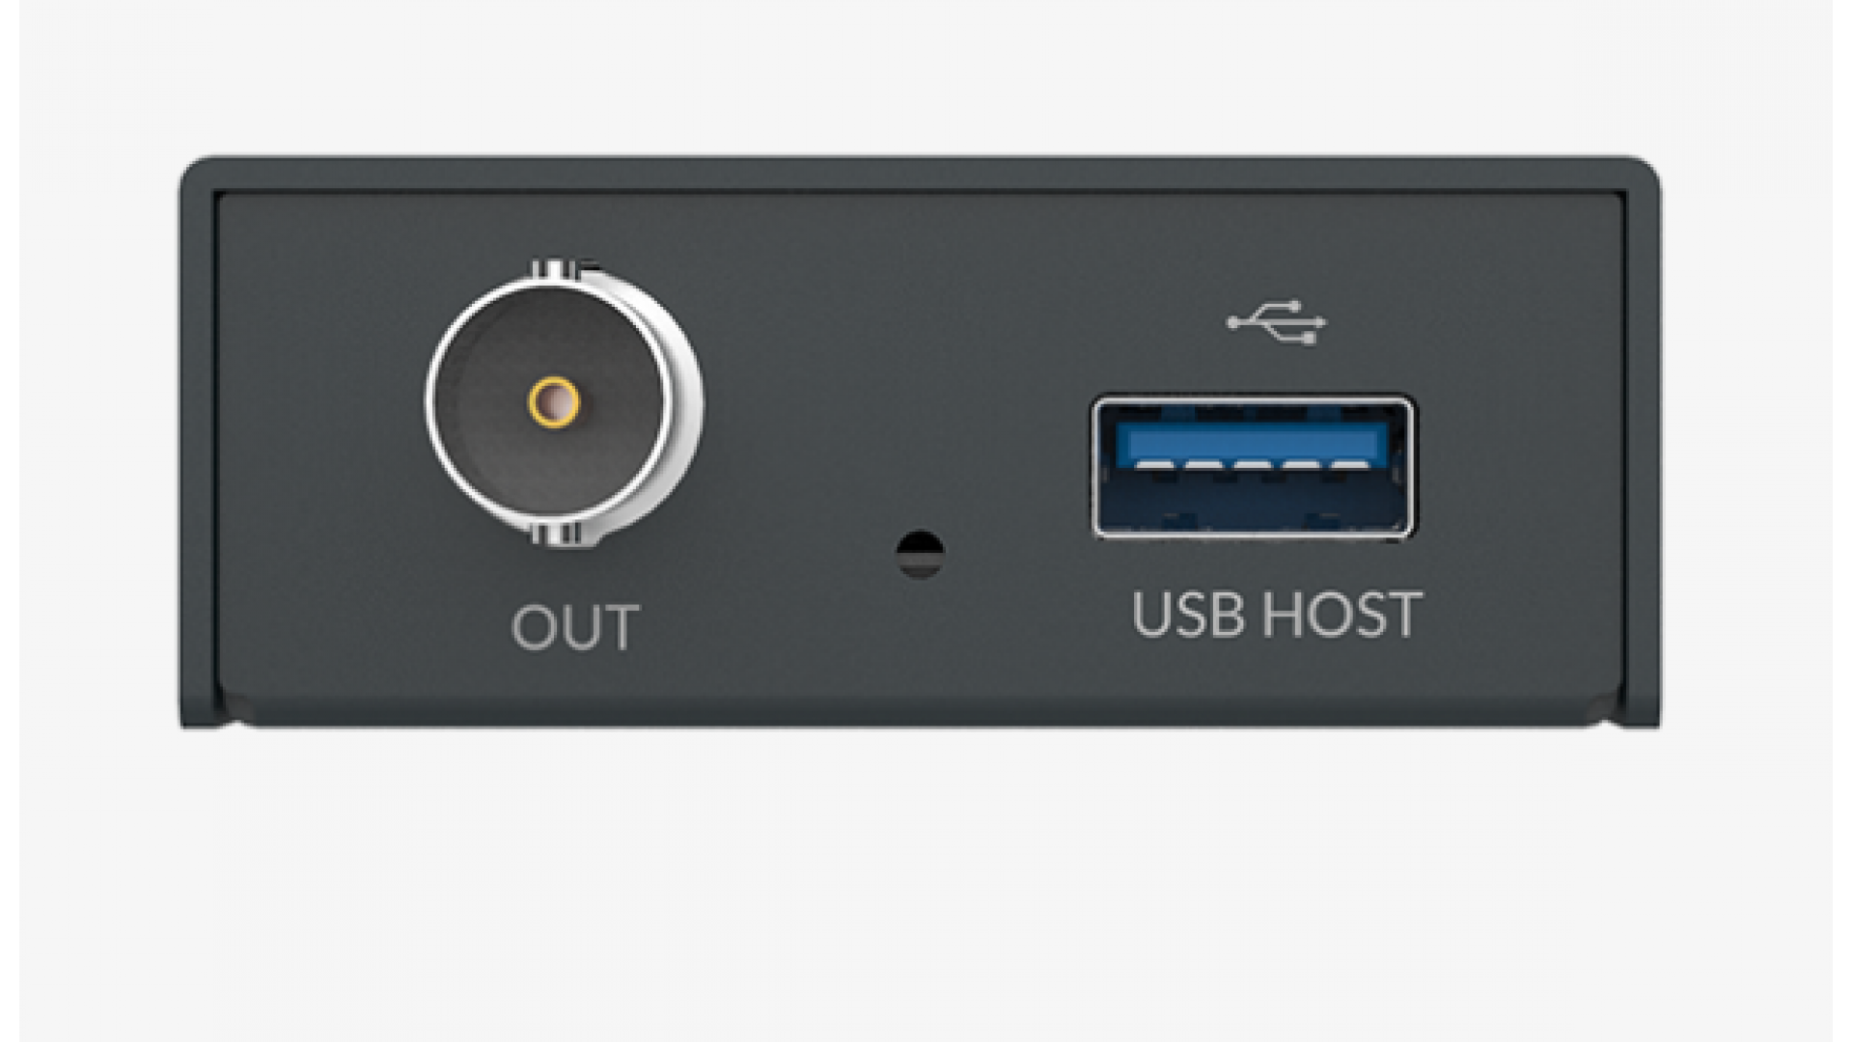Image resolution: width=1853 pixels, height=1042 pixels.
Task: Select the blue USB 3.0 port
Action: 1254,466
